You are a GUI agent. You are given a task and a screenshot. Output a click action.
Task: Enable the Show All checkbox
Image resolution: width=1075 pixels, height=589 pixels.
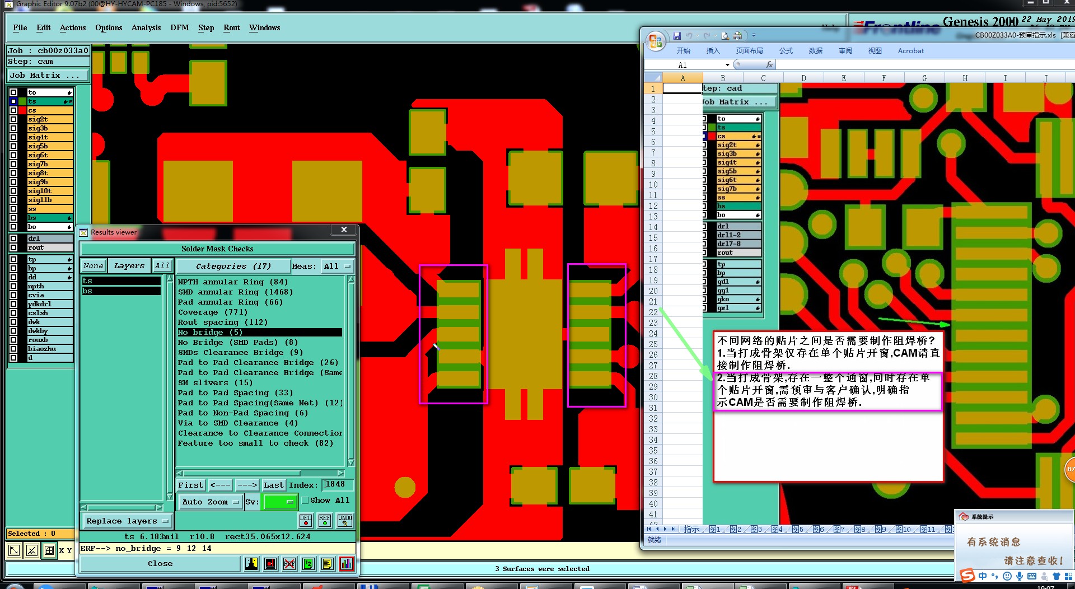tap(305, 501)
